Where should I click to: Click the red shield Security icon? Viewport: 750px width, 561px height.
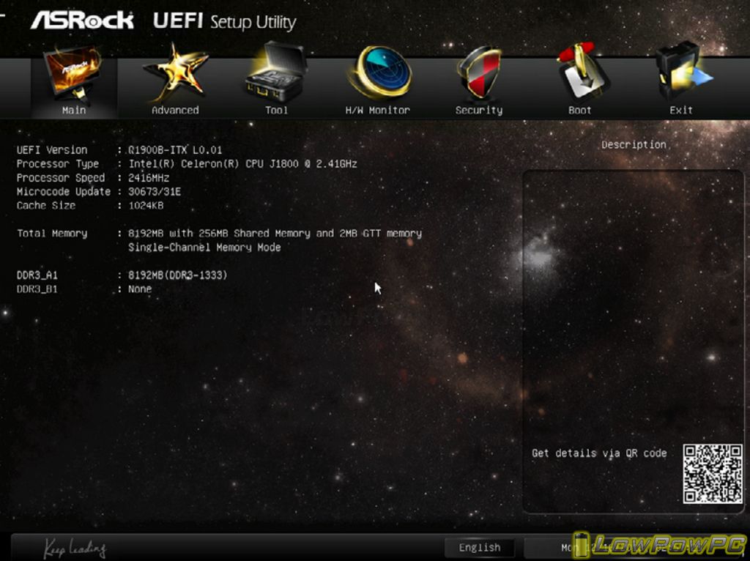point(478,72)
